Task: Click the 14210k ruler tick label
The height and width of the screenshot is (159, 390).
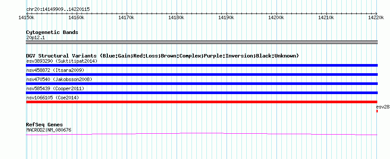Action: pos(326,17)
